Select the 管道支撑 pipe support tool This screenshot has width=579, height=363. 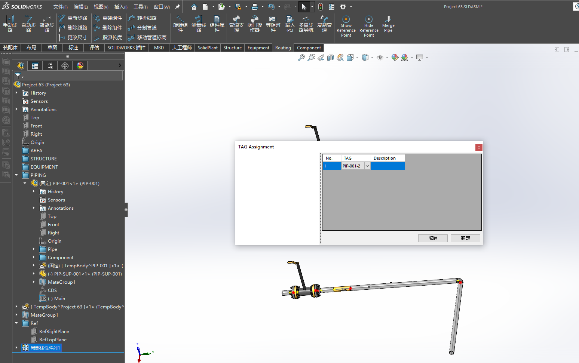pos(236,24)
